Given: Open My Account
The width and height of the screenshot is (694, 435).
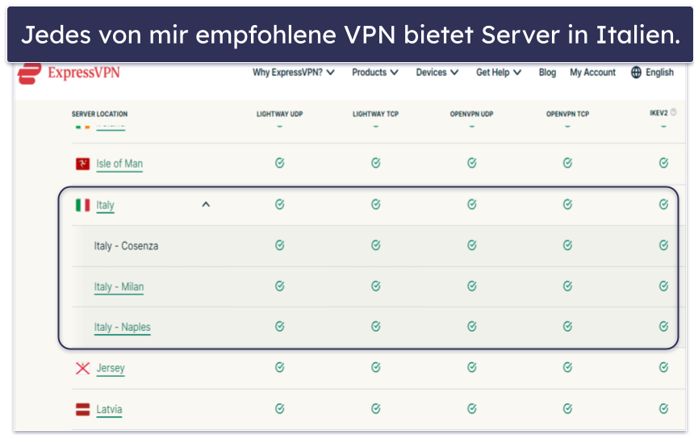Looking at the screenshot, I should pos(592,72).
